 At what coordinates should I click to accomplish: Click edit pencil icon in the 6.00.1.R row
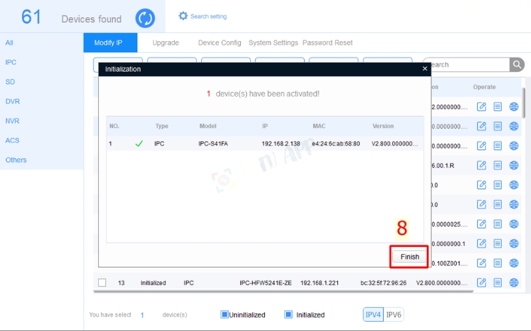pyautogui.click(x=481, y=165)
